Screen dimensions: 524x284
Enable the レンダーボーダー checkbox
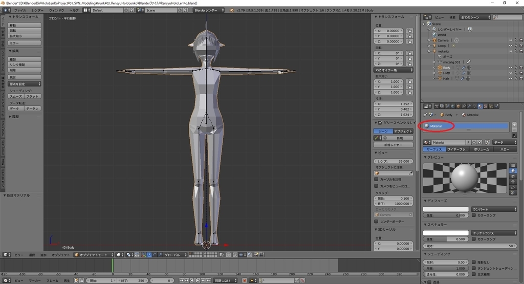point(377,222)
